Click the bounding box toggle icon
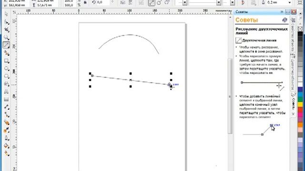This screenshot has height=171, width=305. pyautogui.click(x=300, y=2)
